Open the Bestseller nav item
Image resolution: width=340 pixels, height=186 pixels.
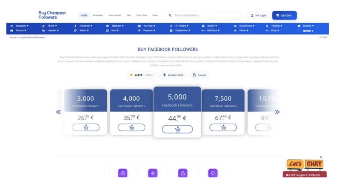click(98, 15)
